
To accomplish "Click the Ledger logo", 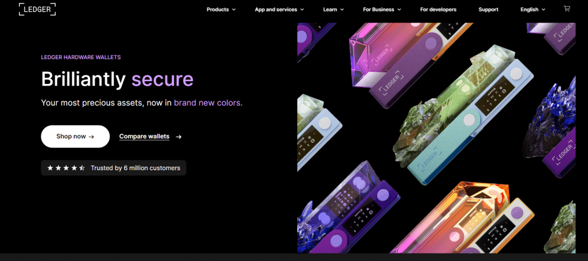I will (x=37, y=9).
